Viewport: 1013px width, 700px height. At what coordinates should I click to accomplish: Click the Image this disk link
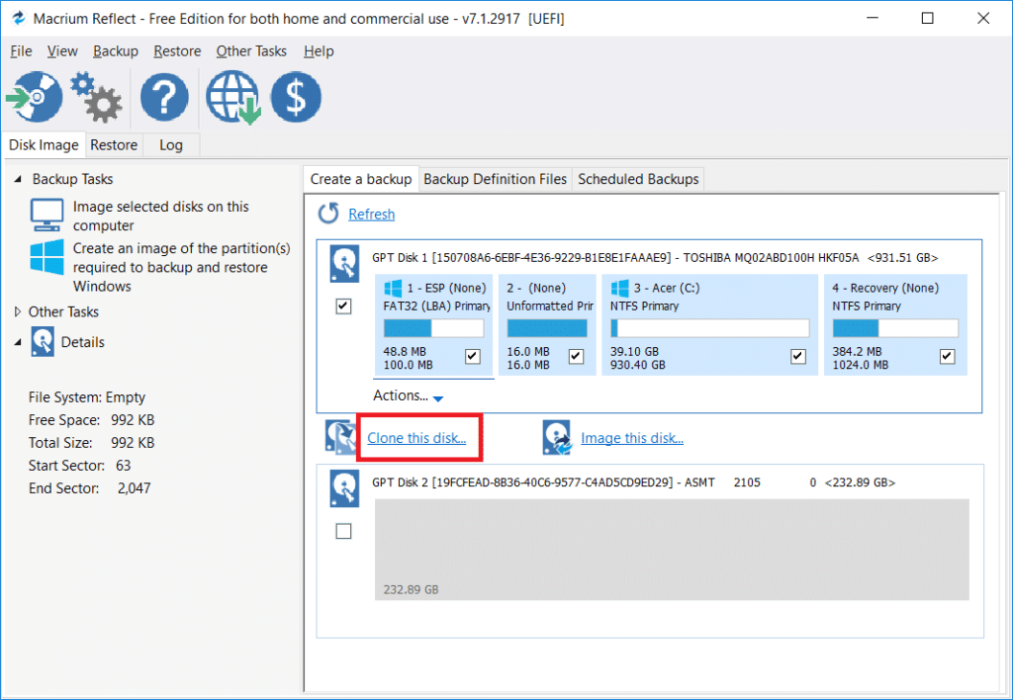point(632,438)
